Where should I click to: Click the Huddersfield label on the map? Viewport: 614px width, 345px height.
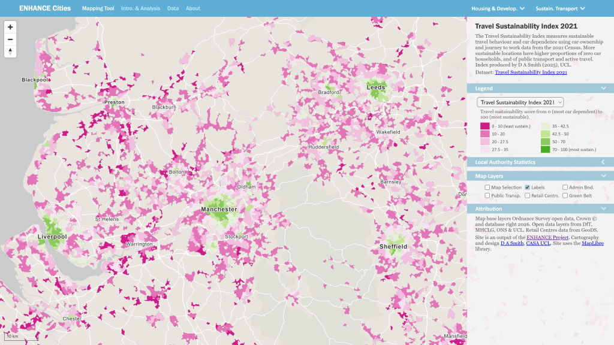point(323,147)
